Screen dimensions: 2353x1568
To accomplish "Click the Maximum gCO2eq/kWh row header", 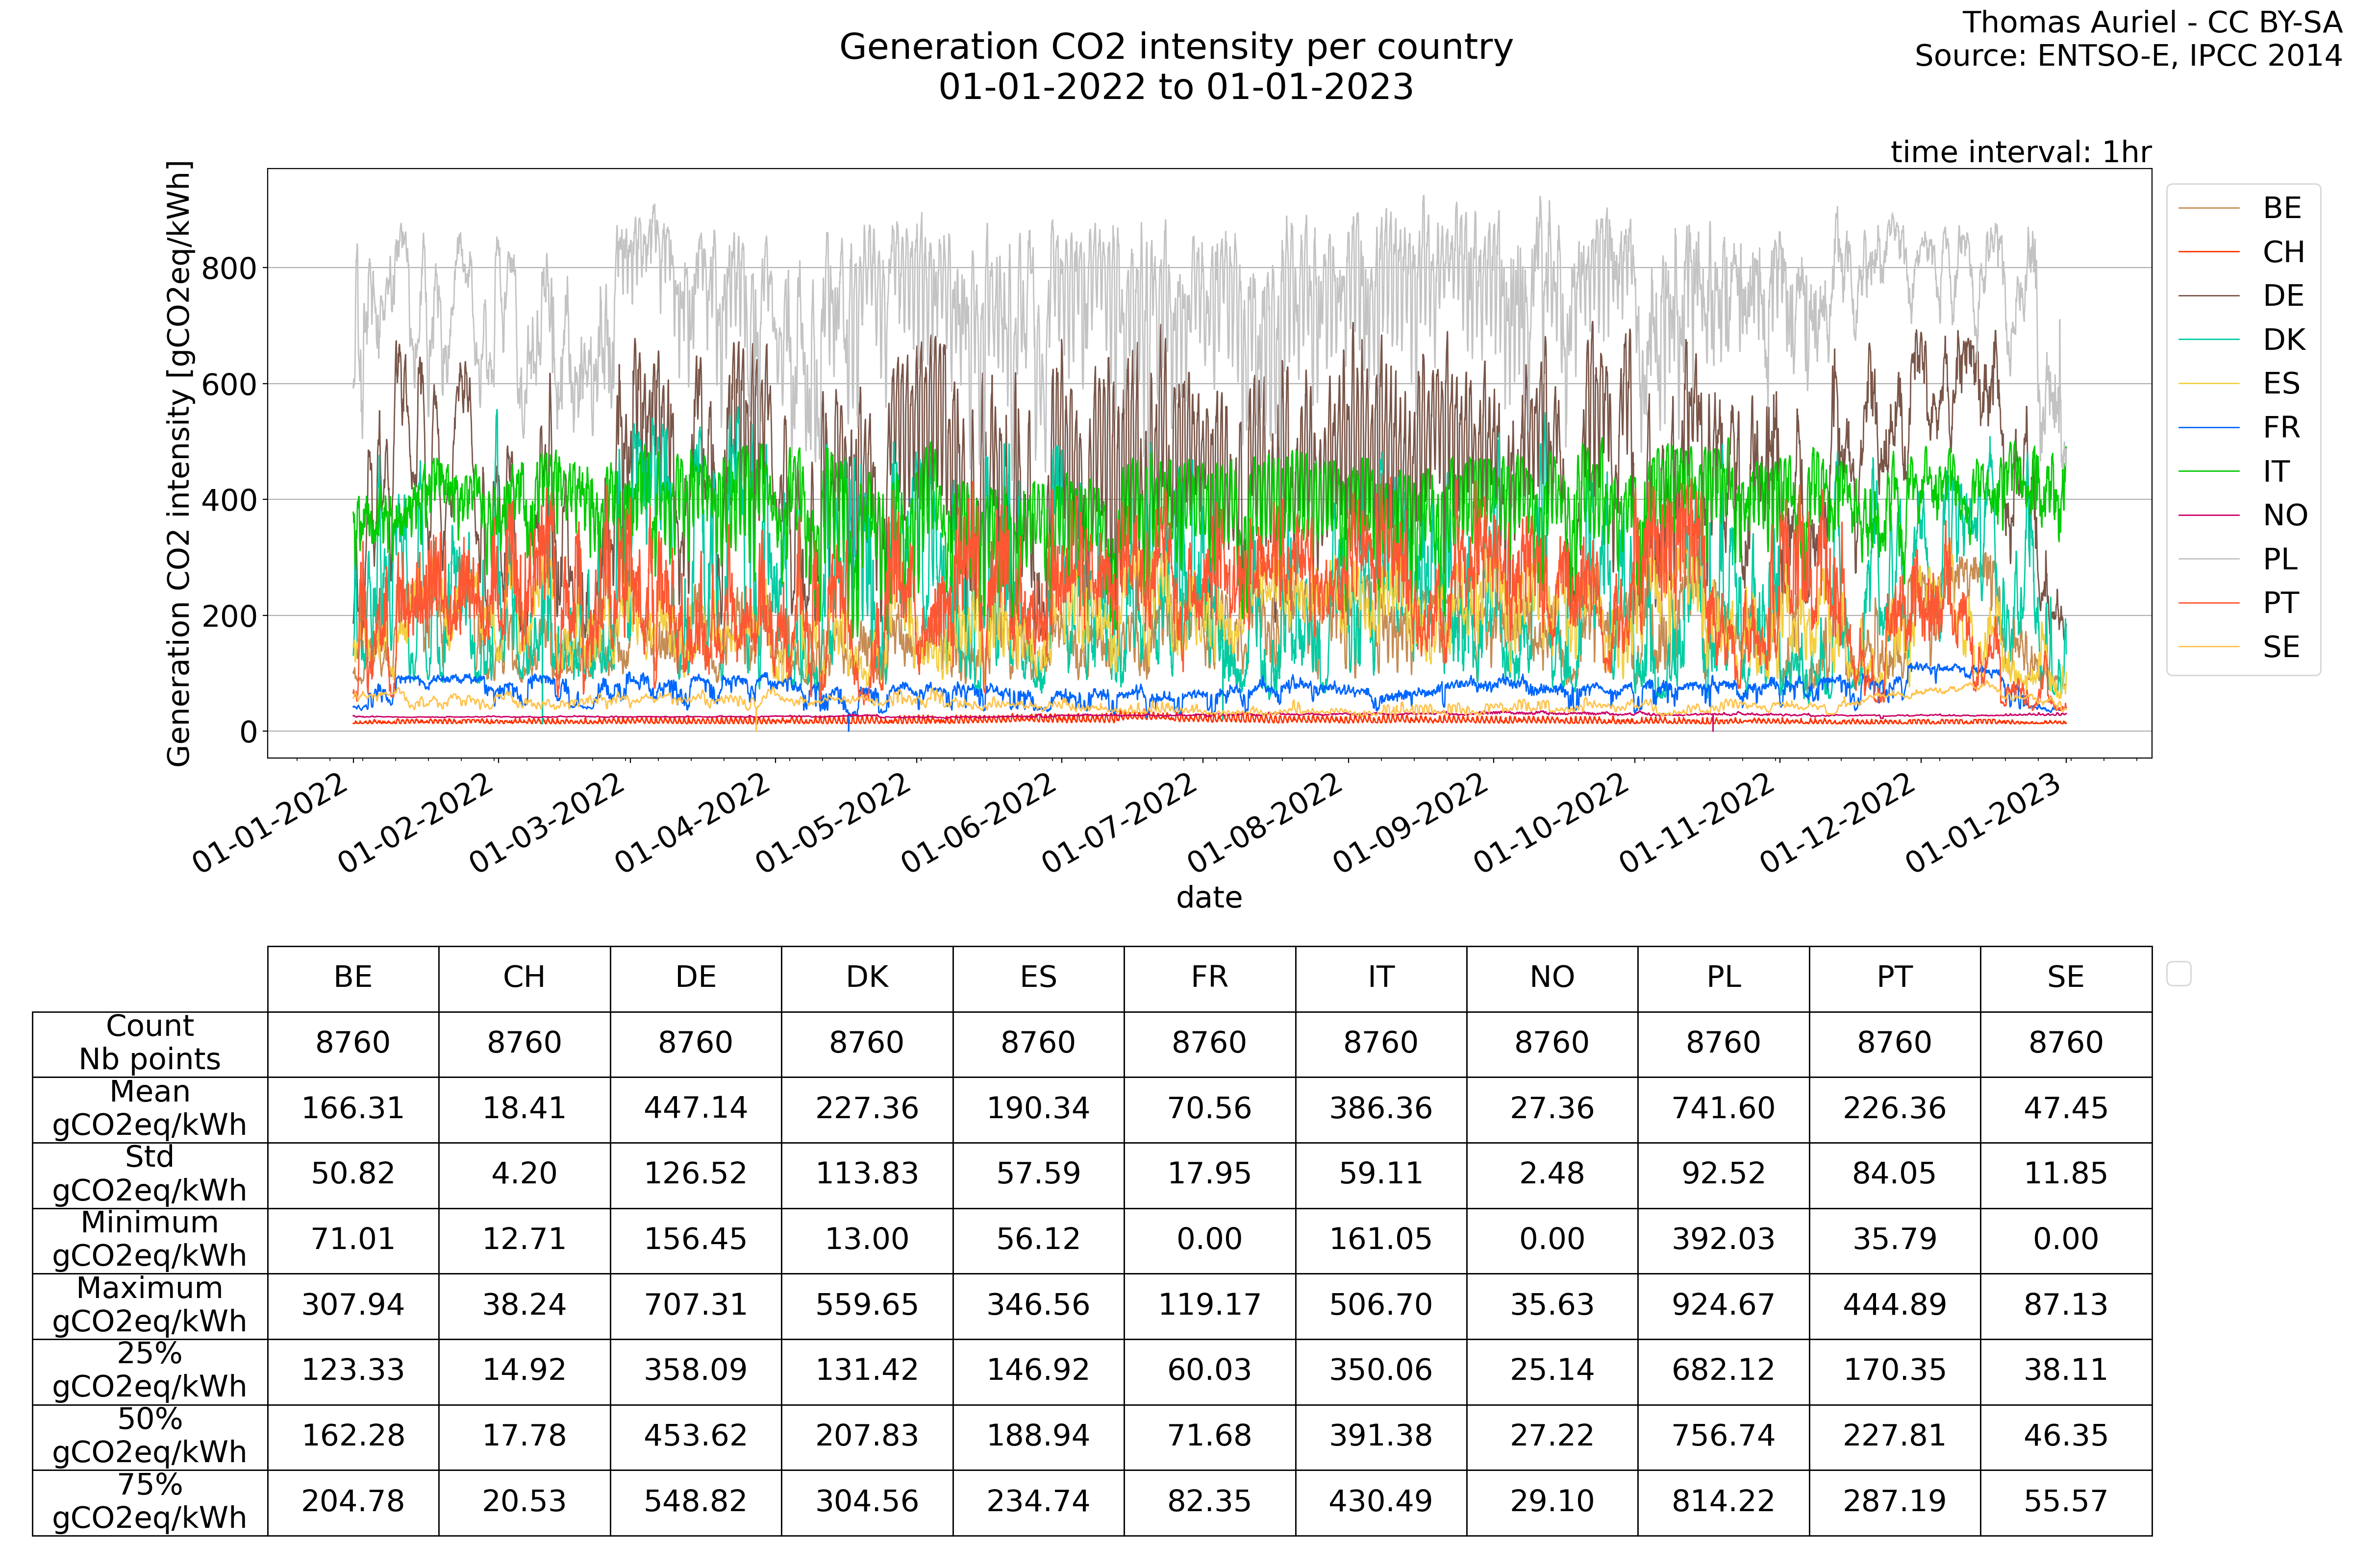I will coord(150,1305).
